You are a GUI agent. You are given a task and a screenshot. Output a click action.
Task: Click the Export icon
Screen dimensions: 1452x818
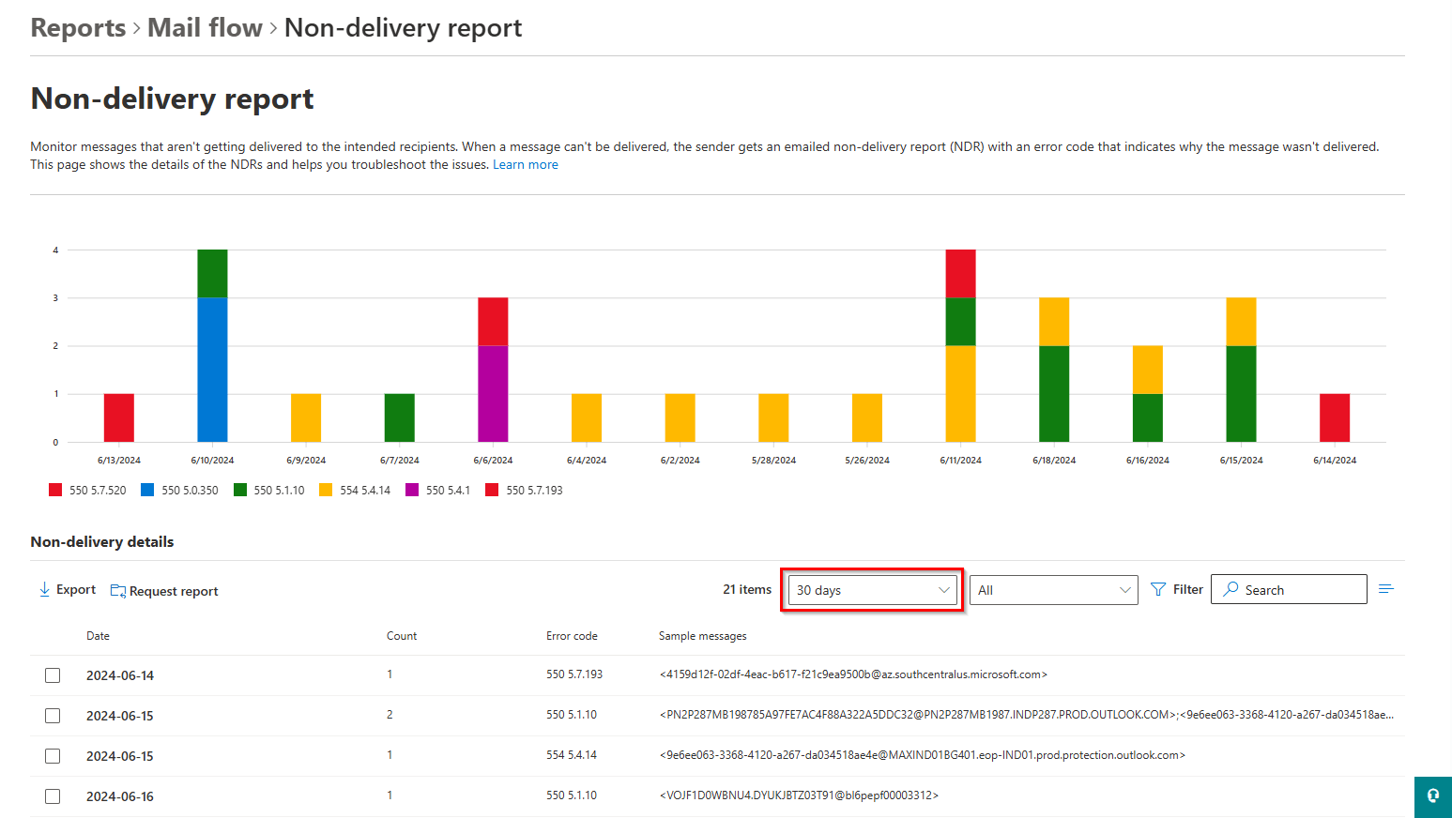click(x=44, y=589)
